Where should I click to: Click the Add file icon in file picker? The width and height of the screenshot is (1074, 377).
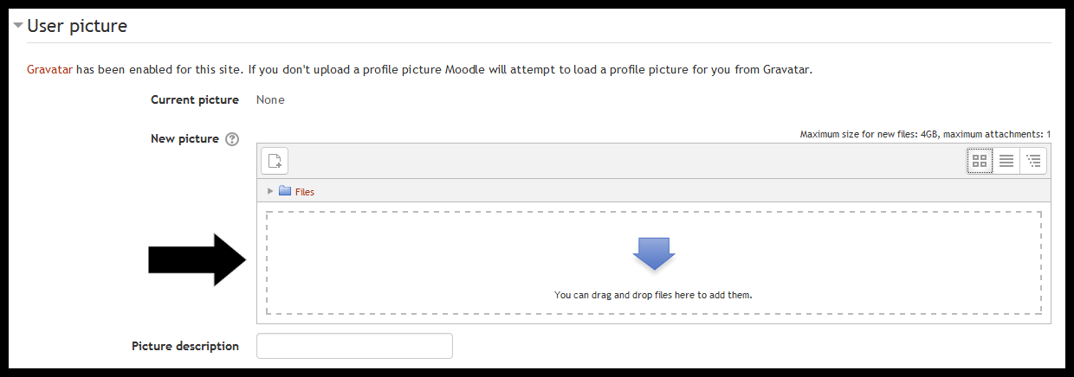pos(275,160)
